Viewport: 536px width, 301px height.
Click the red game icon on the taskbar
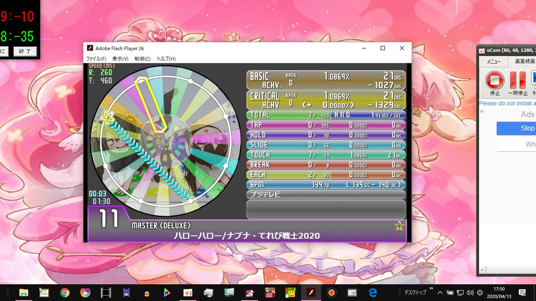click(x=270, y=293)
